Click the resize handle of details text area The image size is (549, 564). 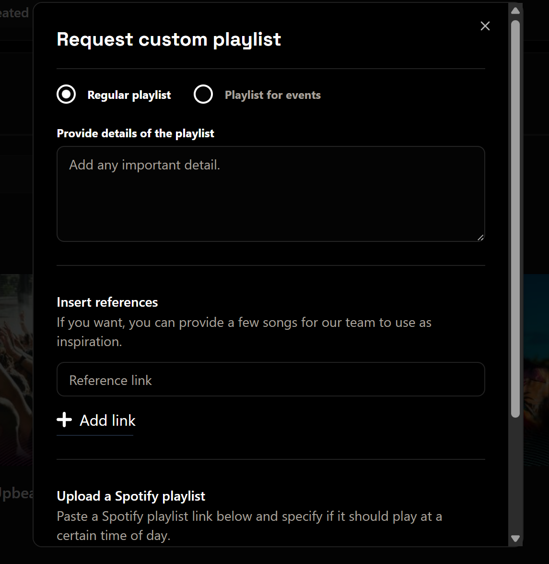pos(480,237)
